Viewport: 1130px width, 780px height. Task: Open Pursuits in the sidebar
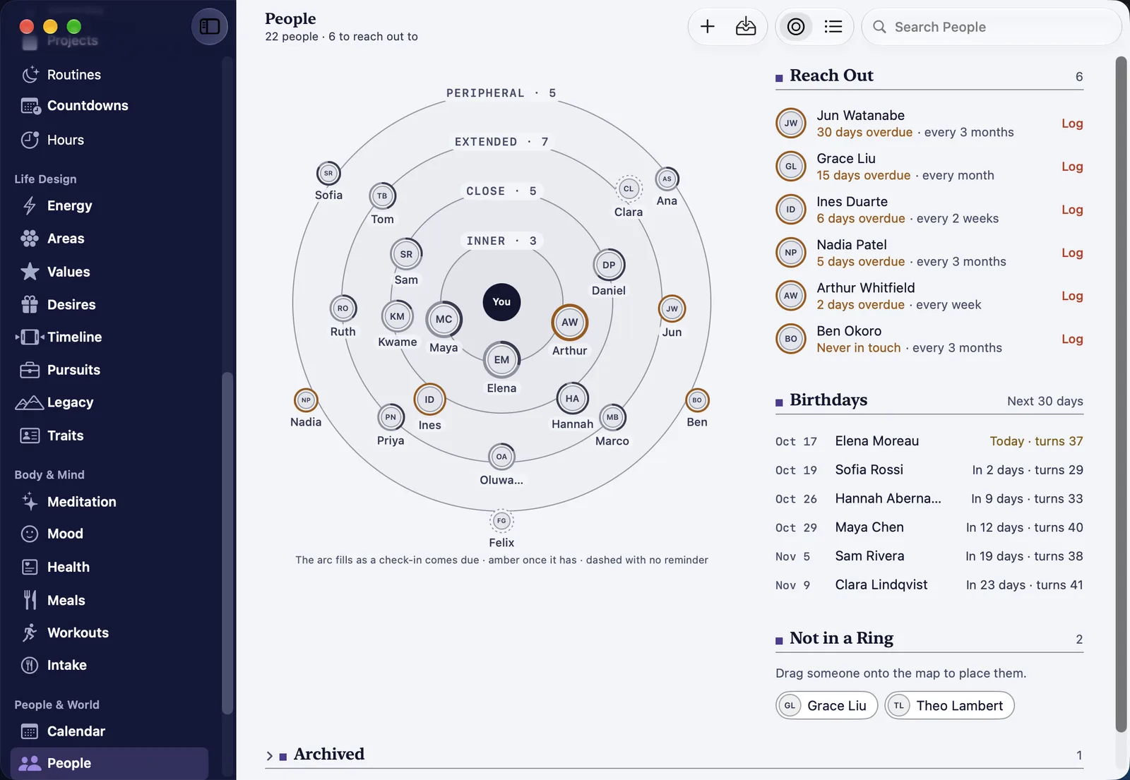point(111,370)
